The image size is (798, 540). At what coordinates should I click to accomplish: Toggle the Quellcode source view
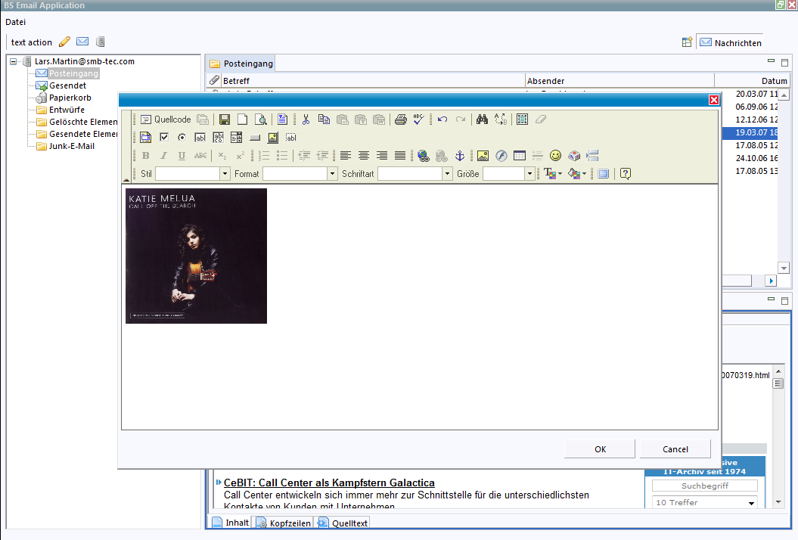[166, 119]
